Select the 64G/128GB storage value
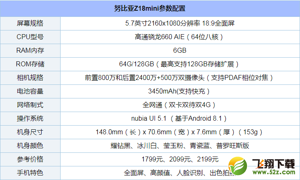 [180, 64]
